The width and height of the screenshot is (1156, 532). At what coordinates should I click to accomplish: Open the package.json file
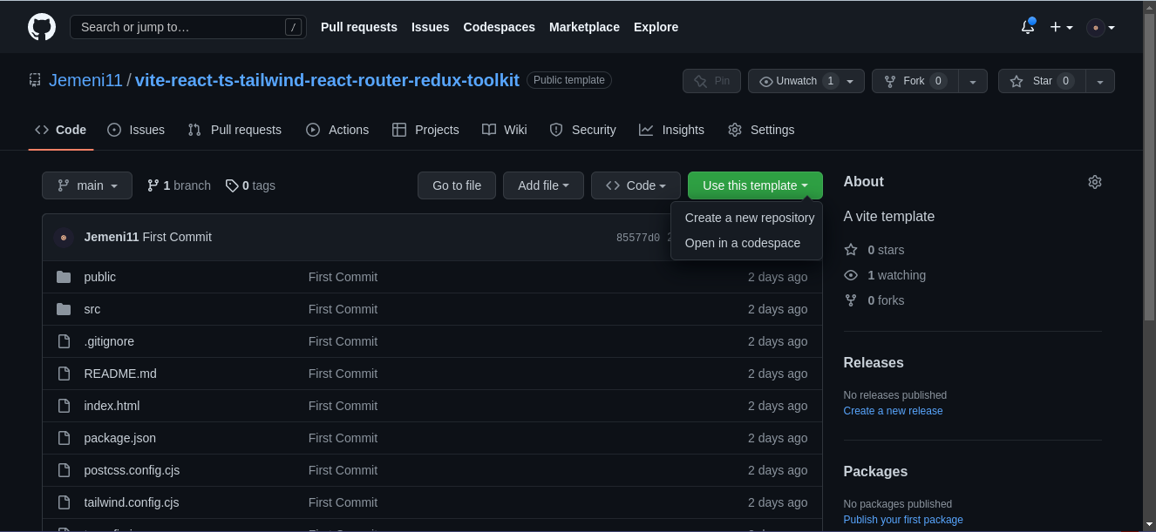point(120,438)
